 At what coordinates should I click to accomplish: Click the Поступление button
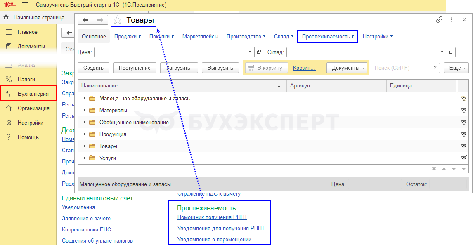(x=135, y=68)
